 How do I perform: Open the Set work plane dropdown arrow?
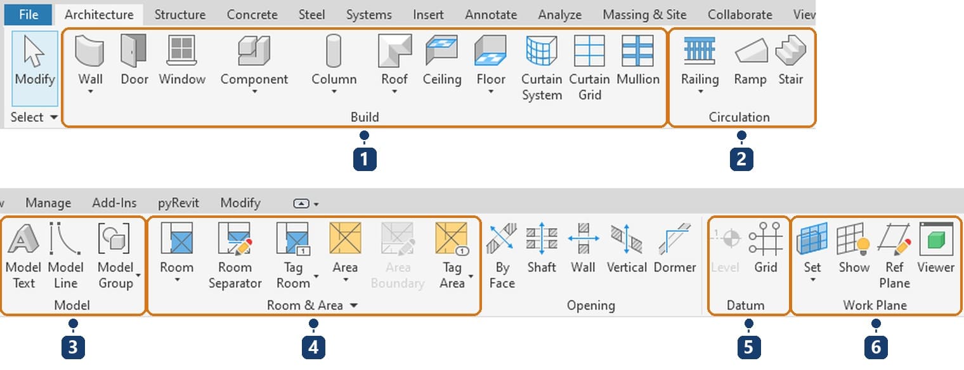click(x=812, y=280)
